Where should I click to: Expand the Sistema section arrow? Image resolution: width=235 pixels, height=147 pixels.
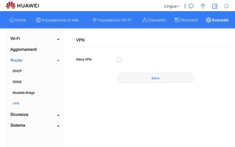(58, 126)
